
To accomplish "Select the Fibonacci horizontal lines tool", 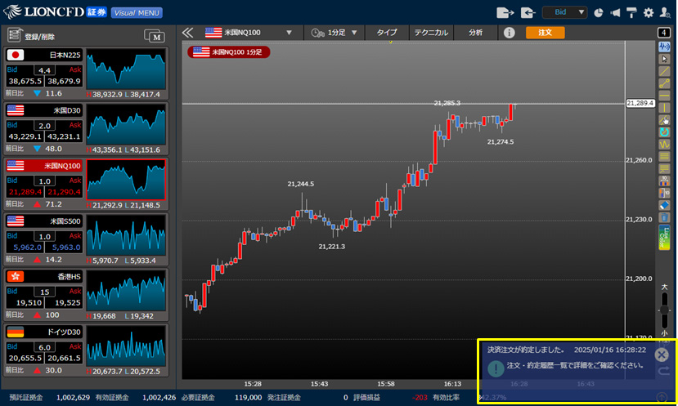I will pyautogui.click(x=664, y=156).
